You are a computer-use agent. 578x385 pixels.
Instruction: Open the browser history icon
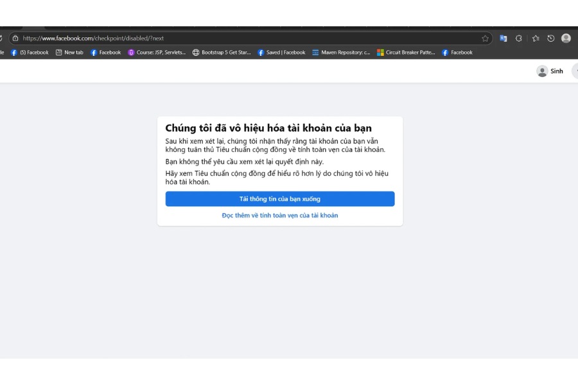pyautogui.click(x=551, y=38)
